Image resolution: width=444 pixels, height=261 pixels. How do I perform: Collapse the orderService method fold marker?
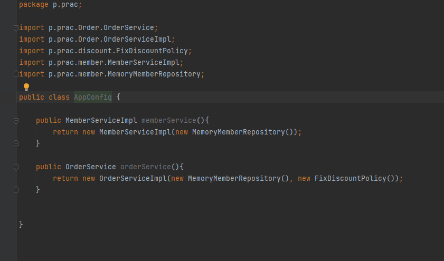click(16, 167)
